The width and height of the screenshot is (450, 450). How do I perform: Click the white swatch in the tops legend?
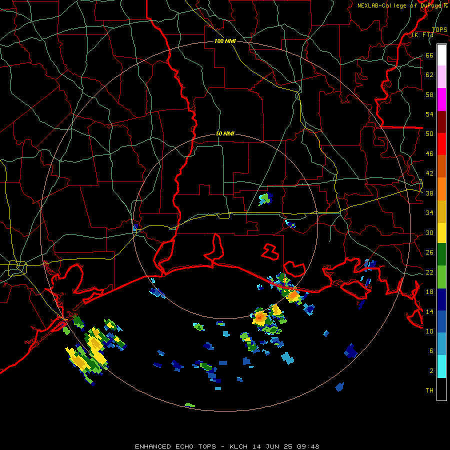(x=441, y=55)
